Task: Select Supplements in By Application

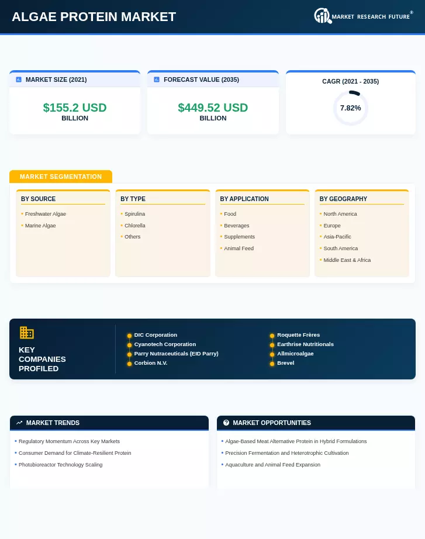Action: [239, 237]
